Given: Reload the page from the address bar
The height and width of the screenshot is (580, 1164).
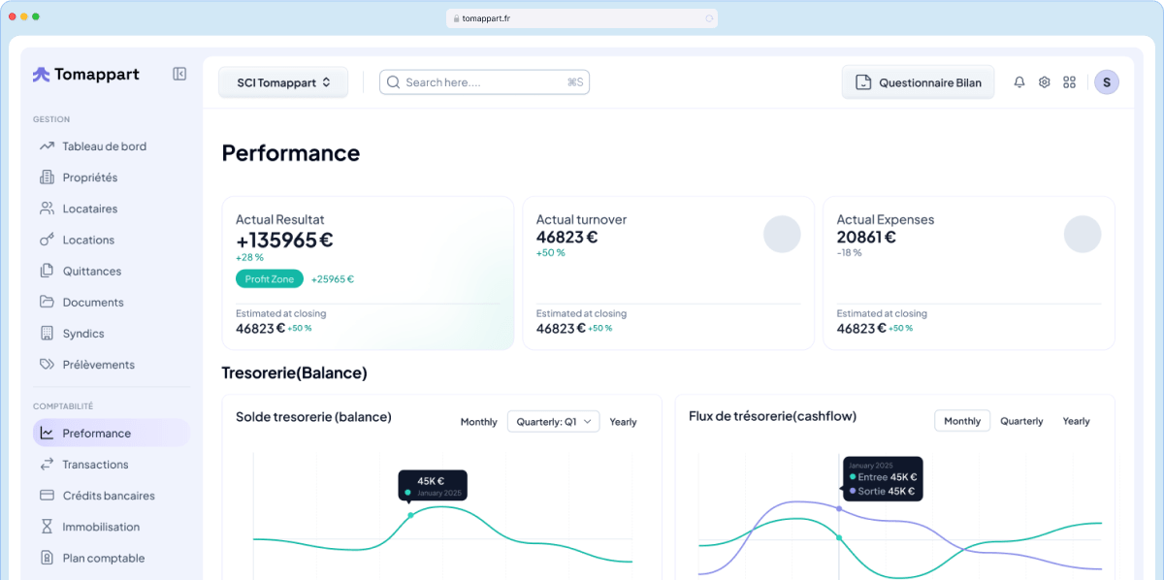Looking at the screenshot, I should 709,18.
